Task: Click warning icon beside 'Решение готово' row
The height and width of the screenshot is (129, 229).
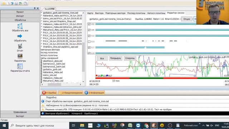Action: pyautogui.click(x=43, y=109)
